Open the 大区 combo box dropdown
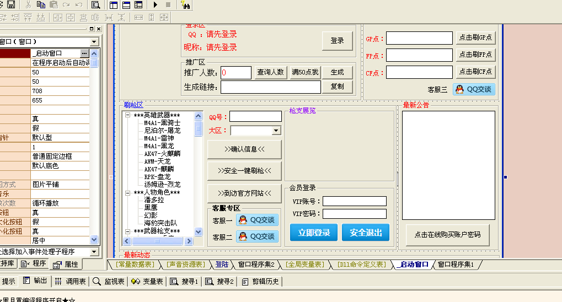 276,131
